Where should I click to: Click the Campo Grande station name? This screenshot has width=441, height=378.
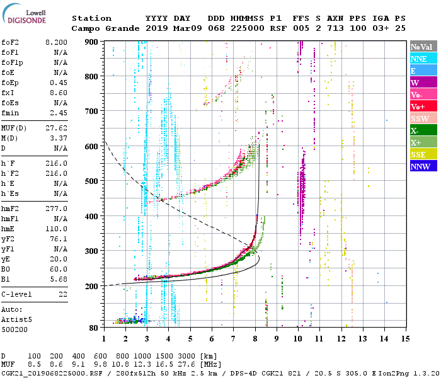pos(105,28)
